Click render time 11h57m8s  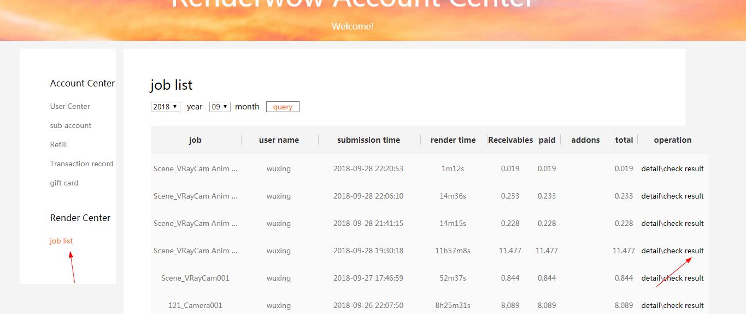pyautogui.click(x=453, y=251)
